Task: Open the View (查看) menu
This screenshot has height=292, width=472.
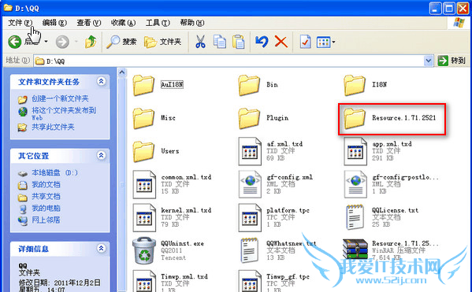Action: point(89,23)
